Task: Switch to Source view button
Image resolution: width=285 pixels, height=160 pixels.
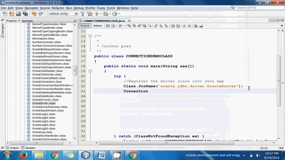Action: coord(85,26)
